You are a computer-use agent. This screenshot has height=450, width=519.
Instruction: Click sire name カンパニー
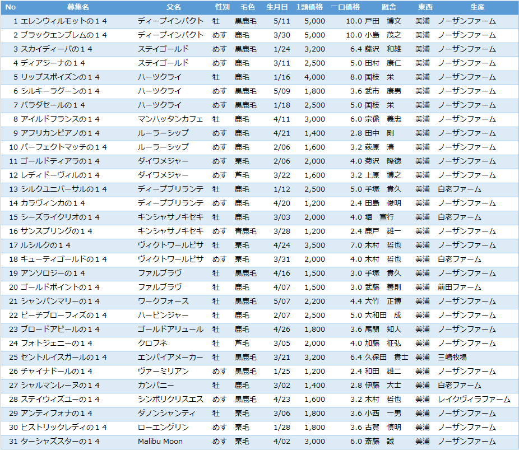point(156,385)
